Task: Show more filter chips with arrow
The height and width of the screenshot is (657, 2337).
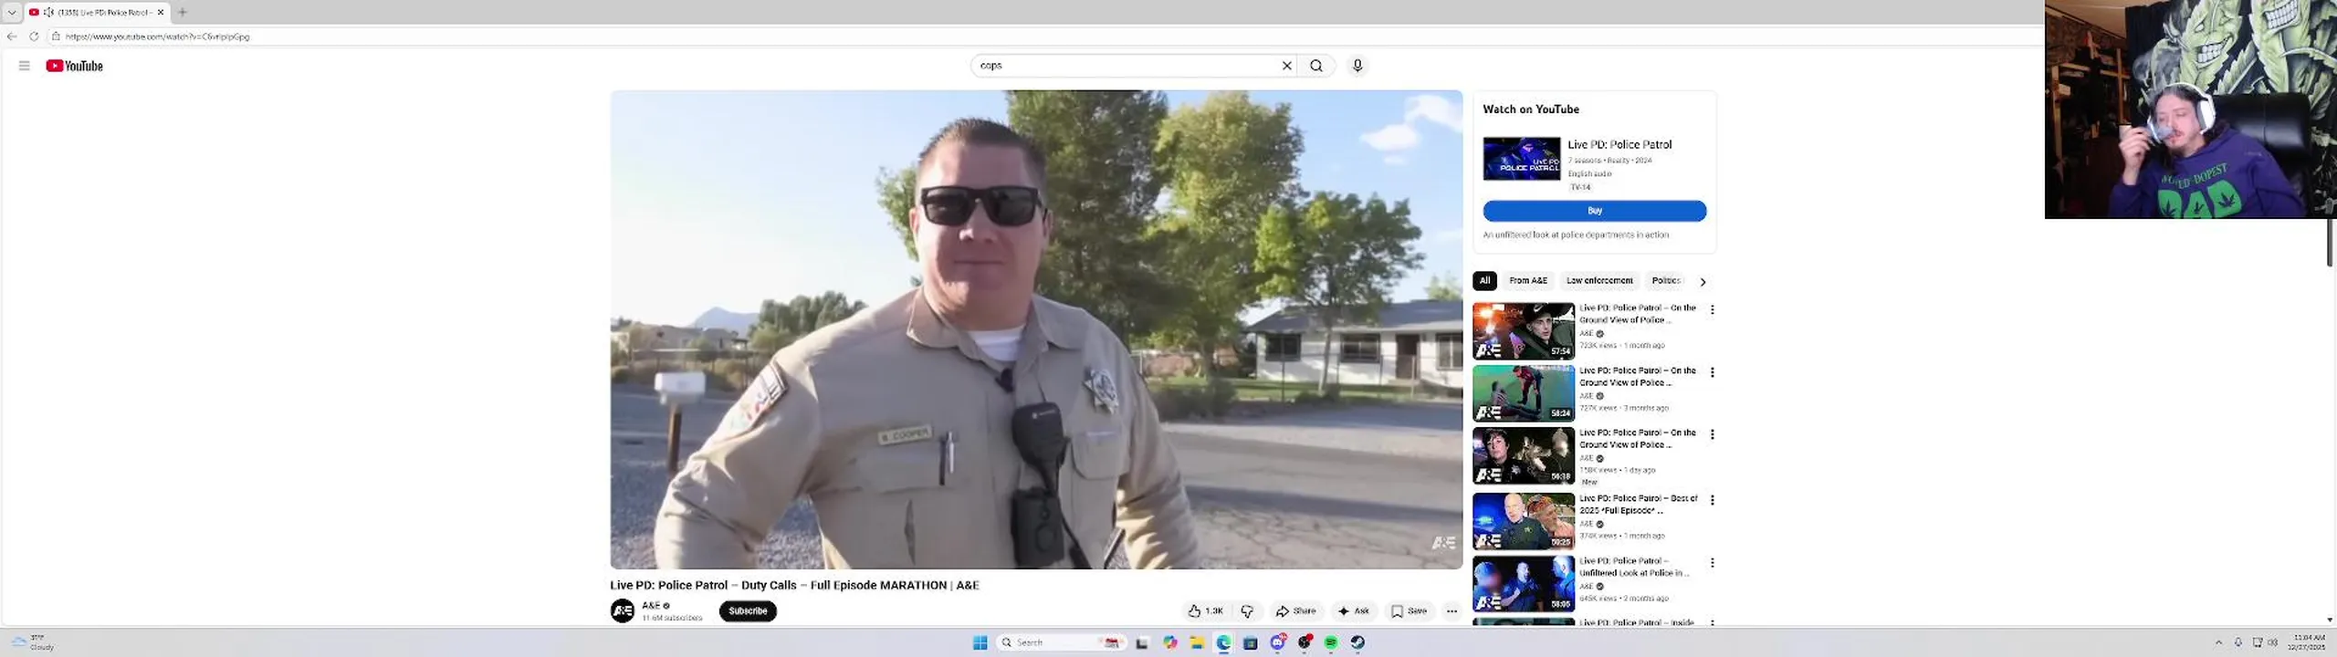Action: 1703,282
